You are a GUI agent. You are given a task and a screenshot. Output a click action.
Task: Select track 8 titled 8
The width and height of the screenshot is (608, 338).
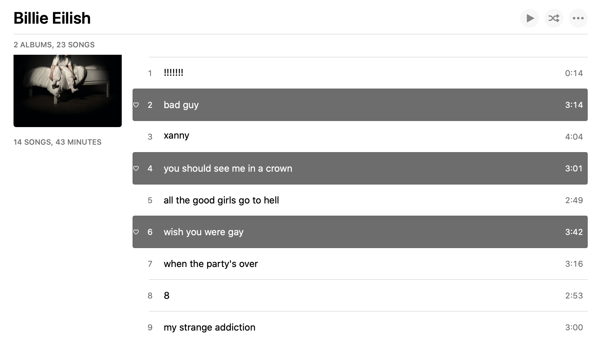167,295
